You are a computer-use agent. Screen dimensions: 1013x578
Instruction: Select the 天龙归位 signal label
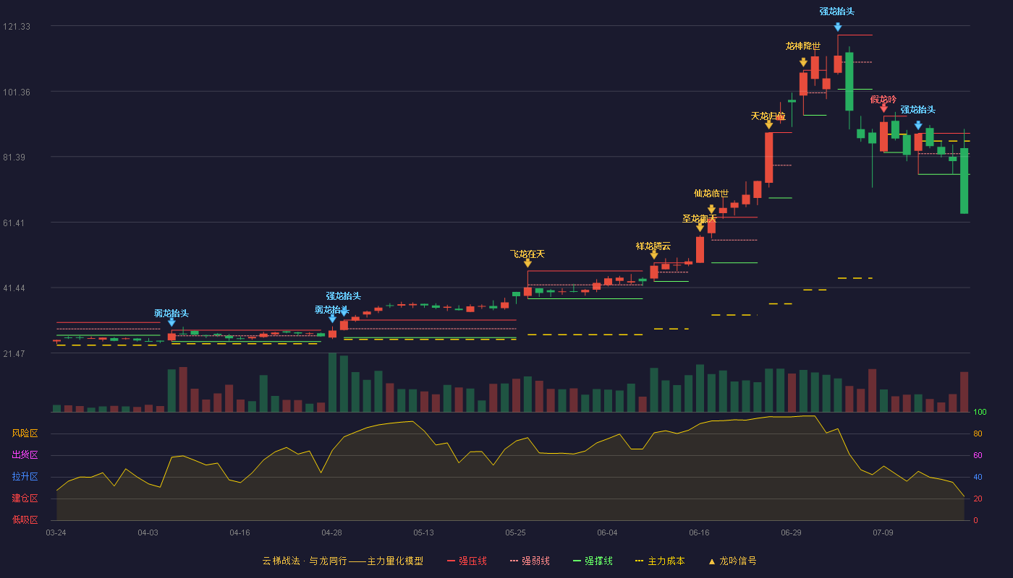click(768, 116)
